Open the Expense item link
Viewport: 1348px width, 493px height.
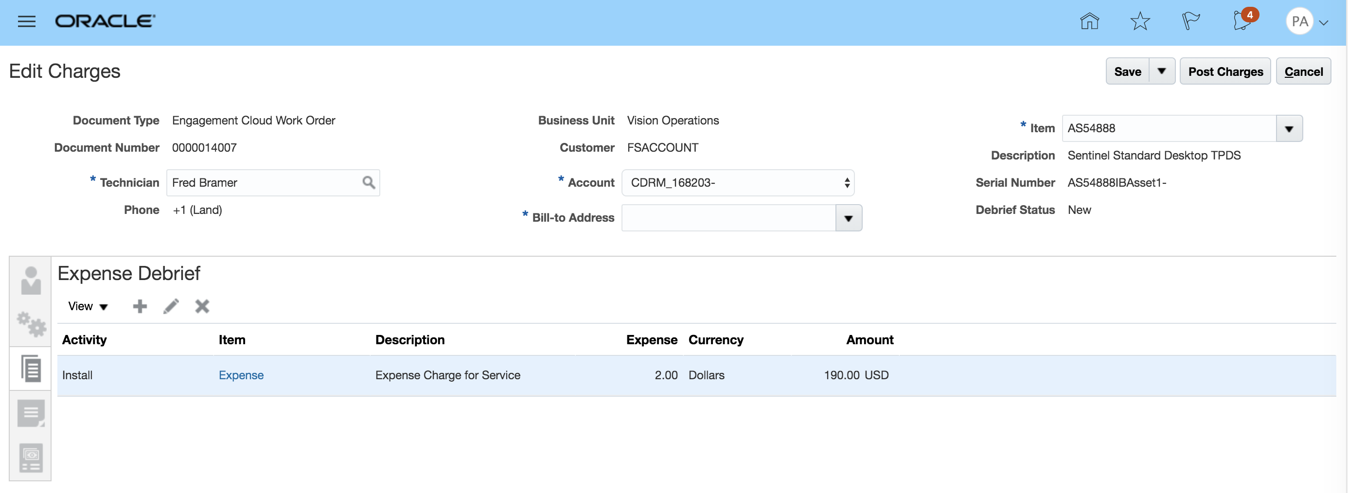[x=241, y=375]
